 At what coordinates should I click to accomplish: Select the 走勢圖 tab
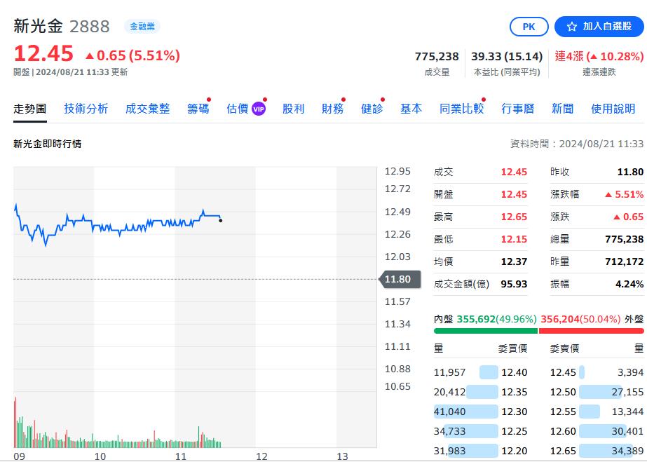tap(29, 109)
